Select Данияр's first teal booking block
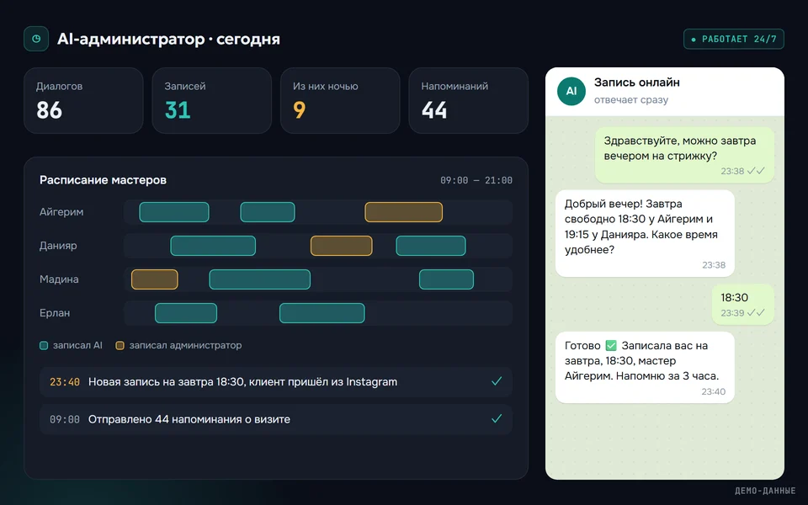This screenshot has height=505, width=808. click(x=213, y=246)
